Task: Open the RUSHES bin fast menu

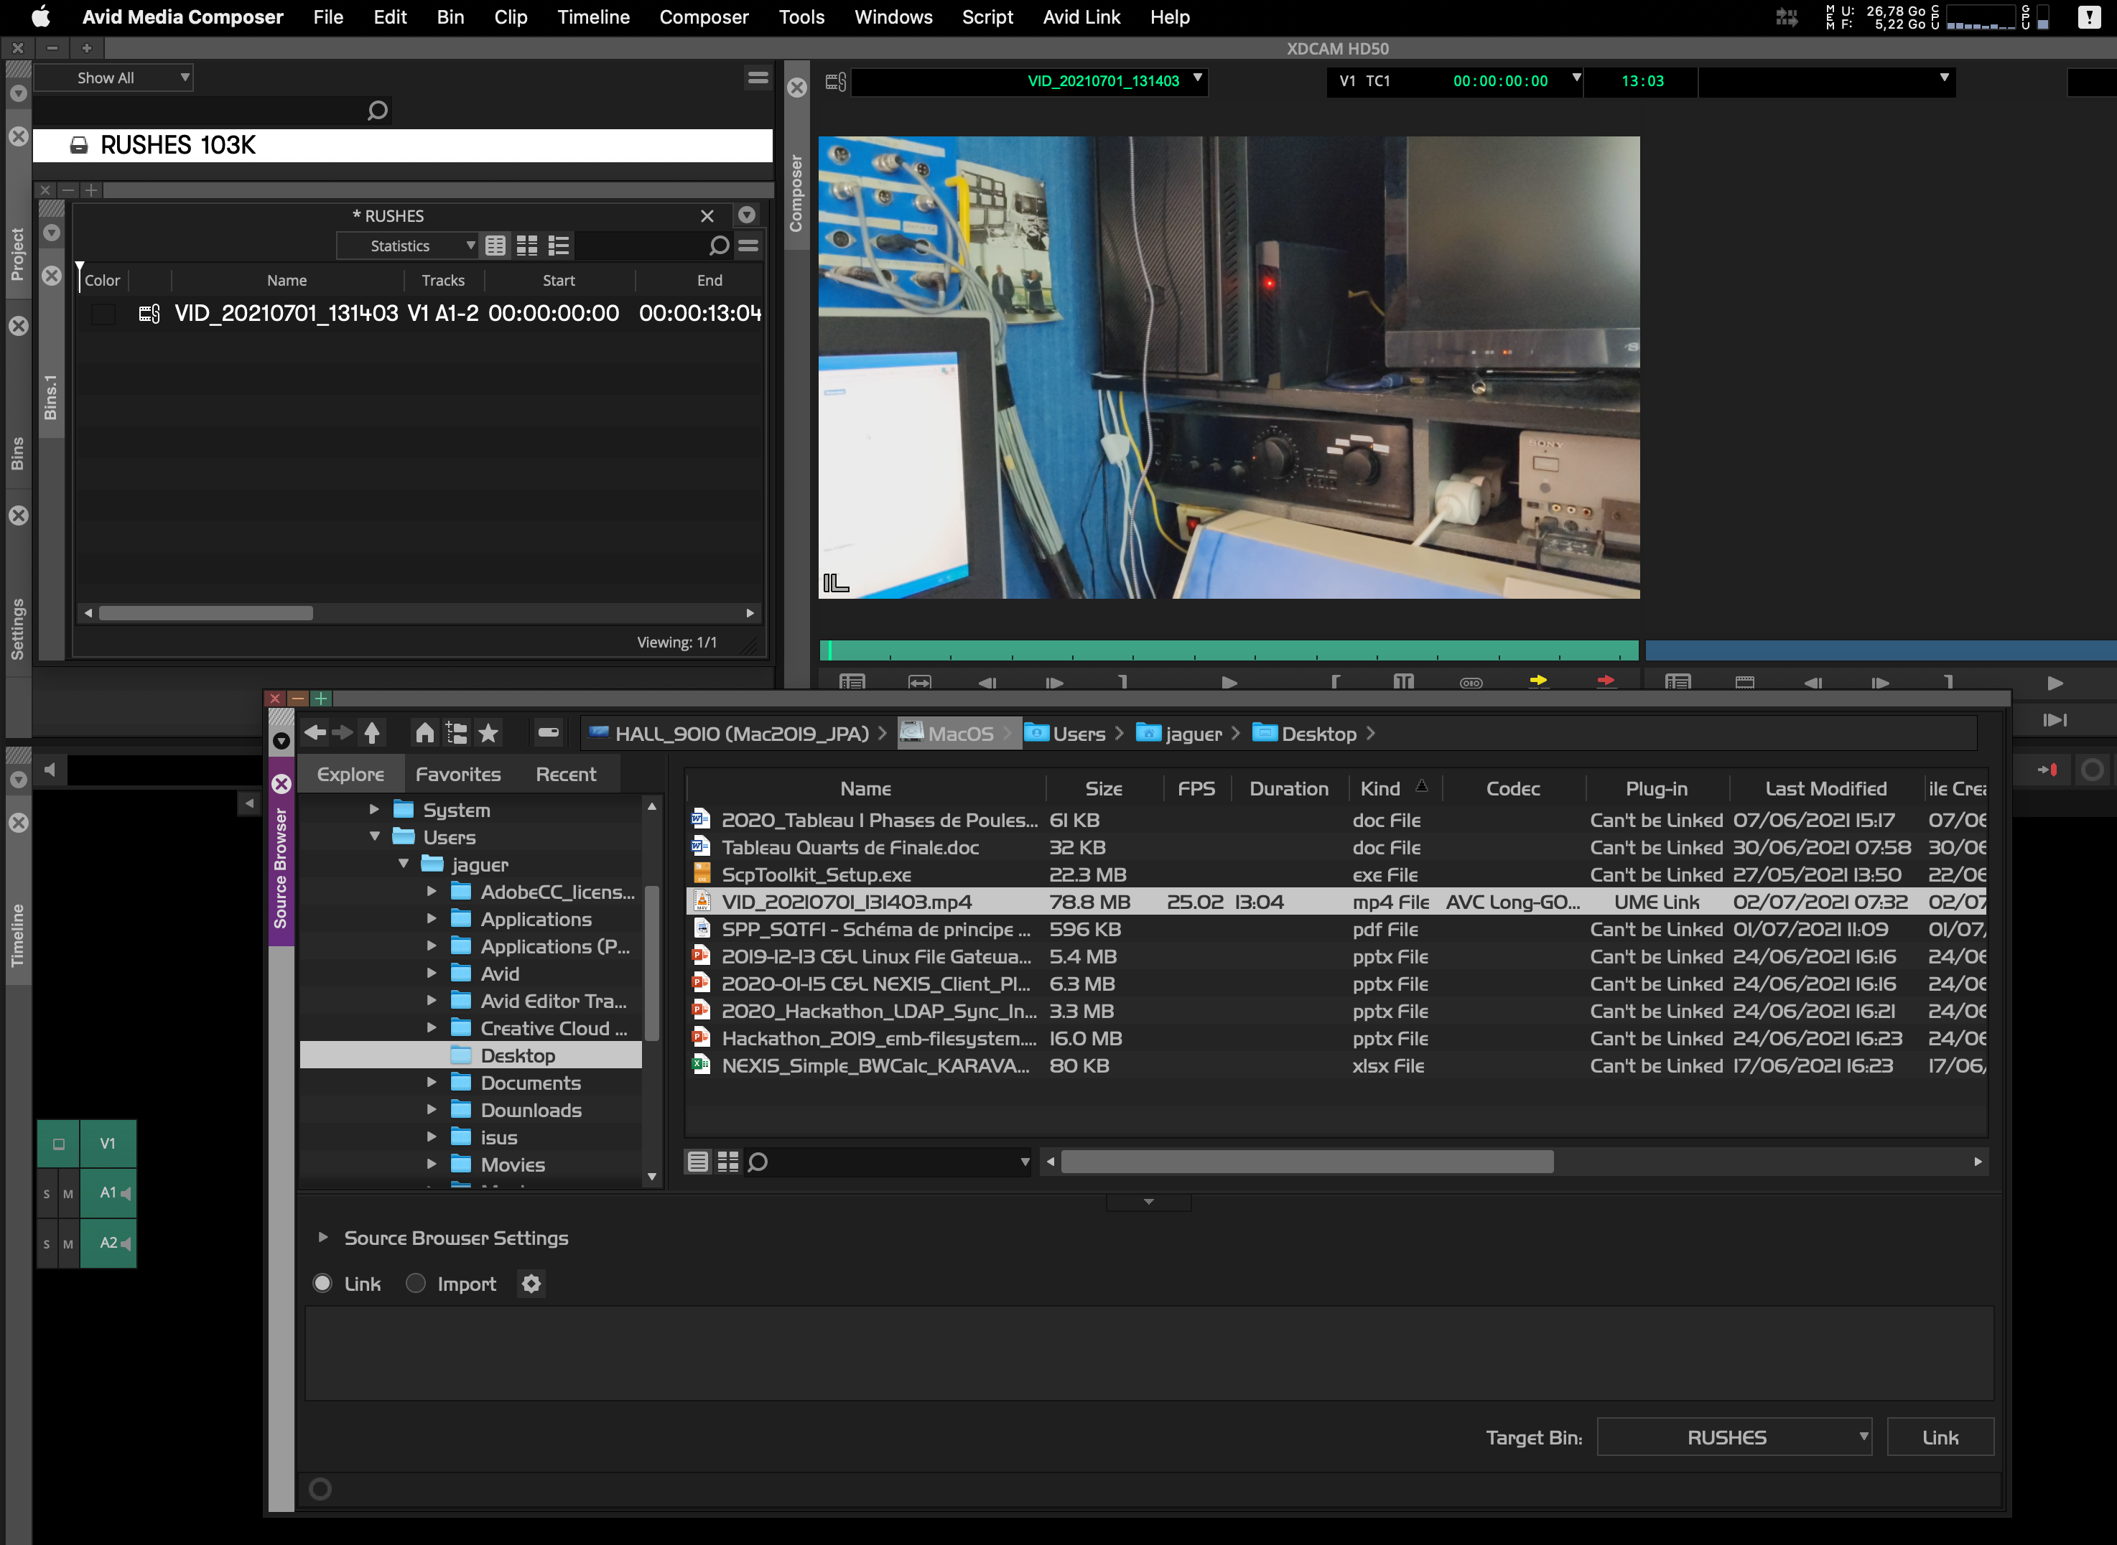Action: click(x=748, y=246)
